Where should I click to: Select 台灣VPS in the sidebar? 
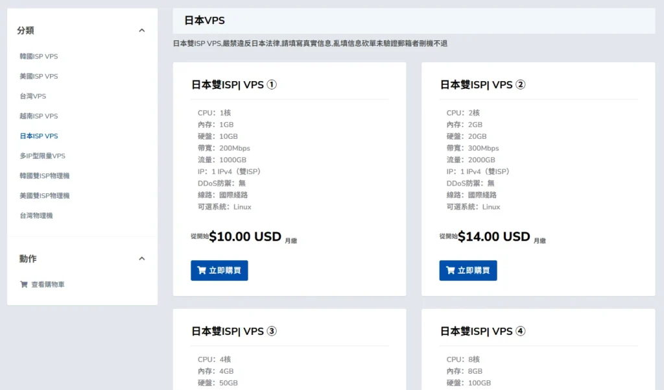(x=33, y=96)
